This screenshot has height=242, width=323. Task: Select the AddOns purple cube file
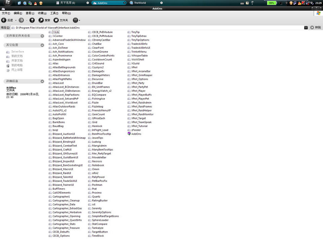134,134
